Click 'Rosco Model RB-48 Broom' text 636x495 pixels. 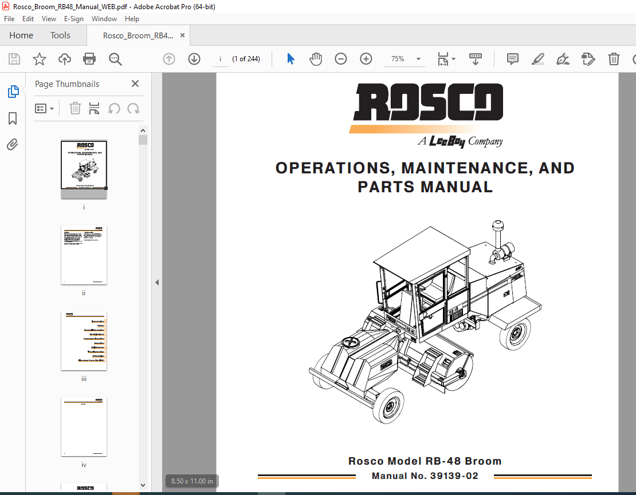pyautogui.click(x=425, y=461)
